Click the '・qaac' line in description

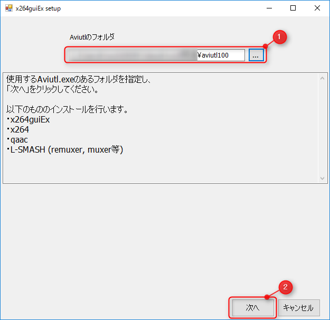coord(17,139)
